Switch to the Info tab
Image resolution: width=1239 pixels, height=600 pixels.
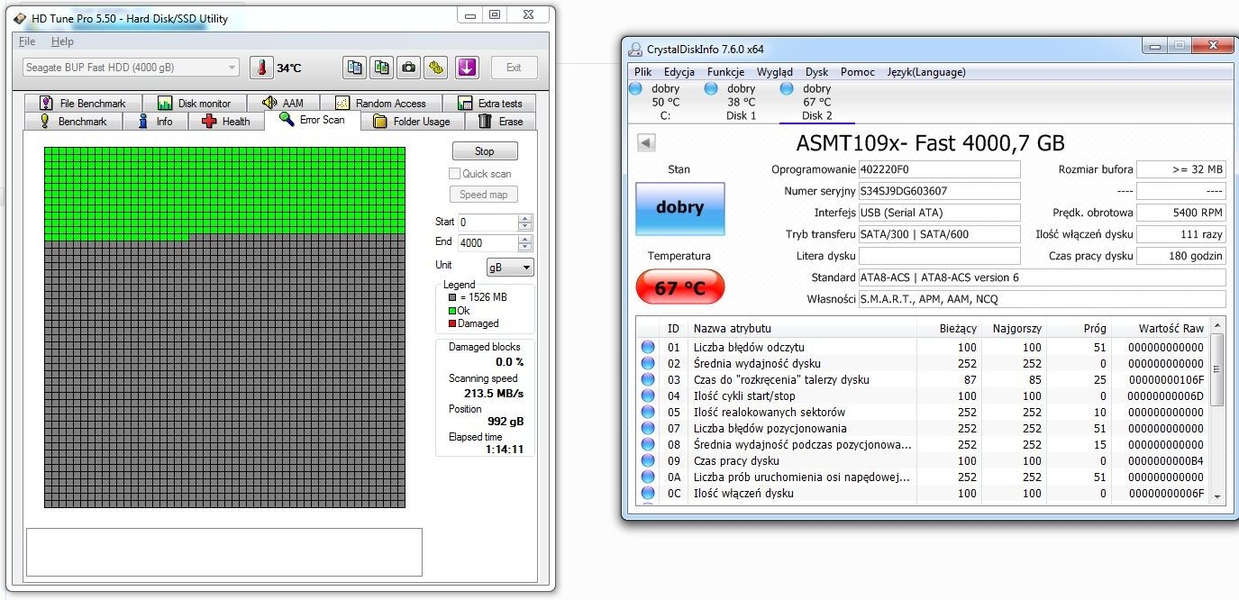pyautogui.click(x=155, y=121)
